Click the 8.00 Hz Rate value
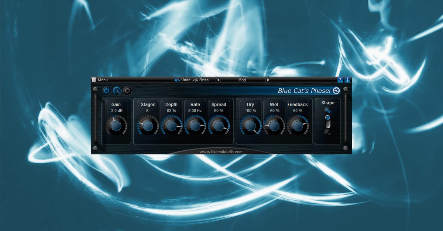 (x=195, y=111)
